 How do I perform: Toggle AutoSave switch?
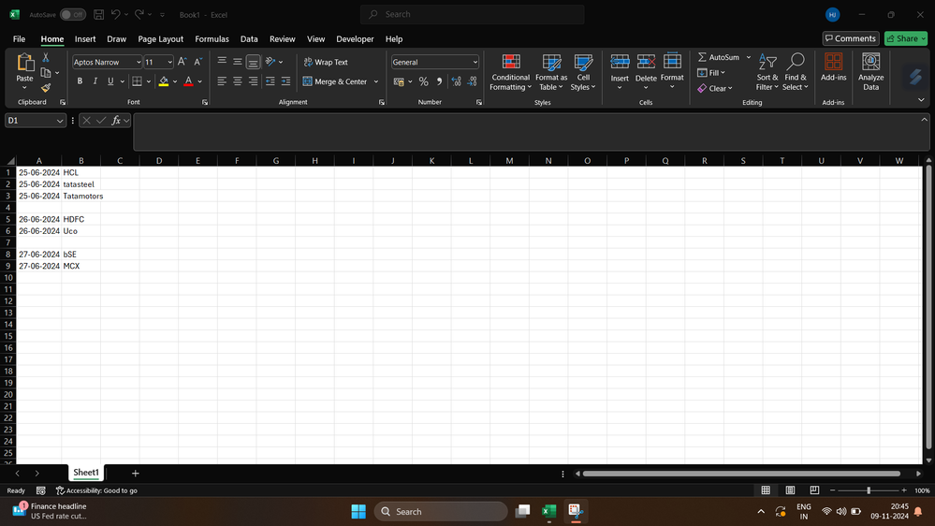click(73, 14)
